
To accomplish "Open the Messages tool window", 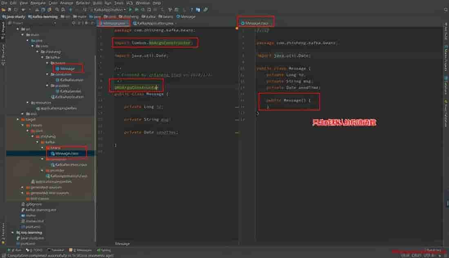I will coord(82,250).
